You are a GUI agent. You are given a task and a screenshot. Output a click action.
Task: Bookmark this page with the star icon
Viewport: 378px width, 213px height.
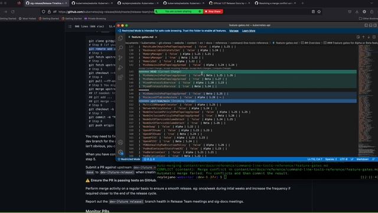[319, 12]
